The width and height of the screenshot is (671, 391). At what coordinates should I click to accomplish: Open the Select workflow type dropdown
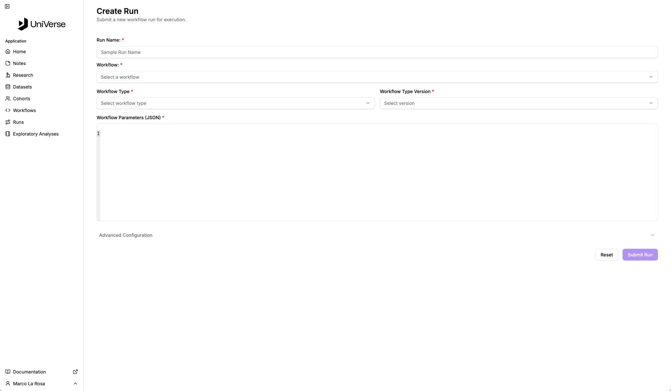pyautogui.click(x=235, y=103)
